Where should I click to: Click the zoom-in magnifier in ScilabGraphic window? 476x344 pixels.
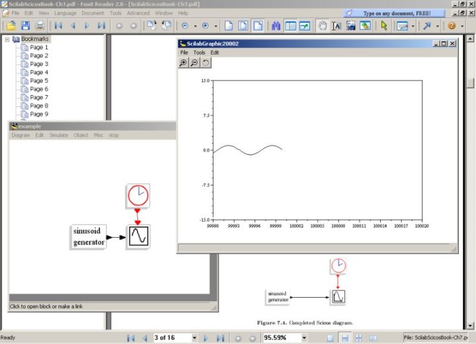(x=183, y=62)
